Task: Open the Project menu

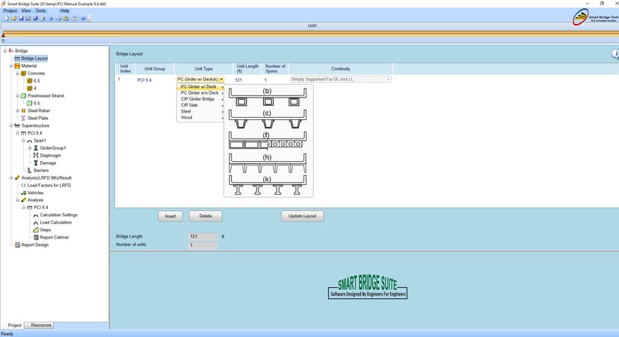Action: (x=10, y=11)
